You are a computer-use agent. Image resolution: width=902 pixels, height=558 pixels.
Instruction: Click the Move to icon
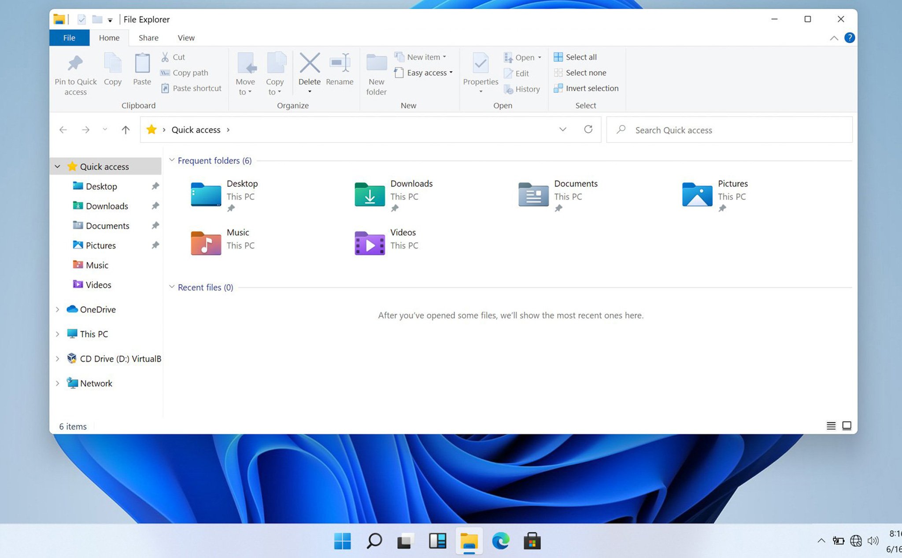(245, 66)
